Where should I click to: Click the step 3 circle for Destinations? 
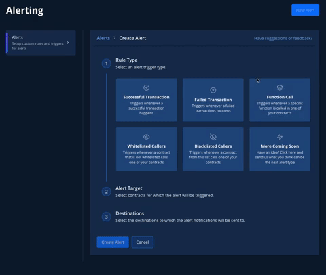pyautogui.click(x=107, y=217)
